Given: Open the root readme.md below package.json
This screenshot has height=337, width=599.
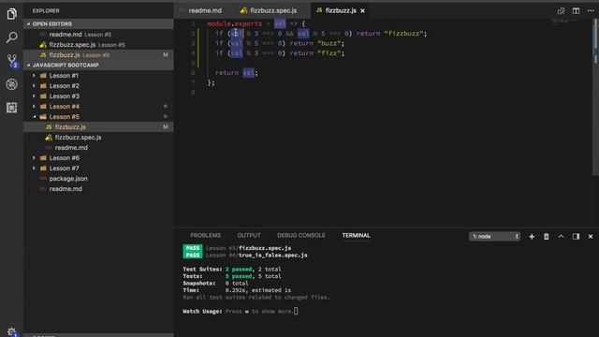Looking at the screenshot, I should tap(98, 189).
